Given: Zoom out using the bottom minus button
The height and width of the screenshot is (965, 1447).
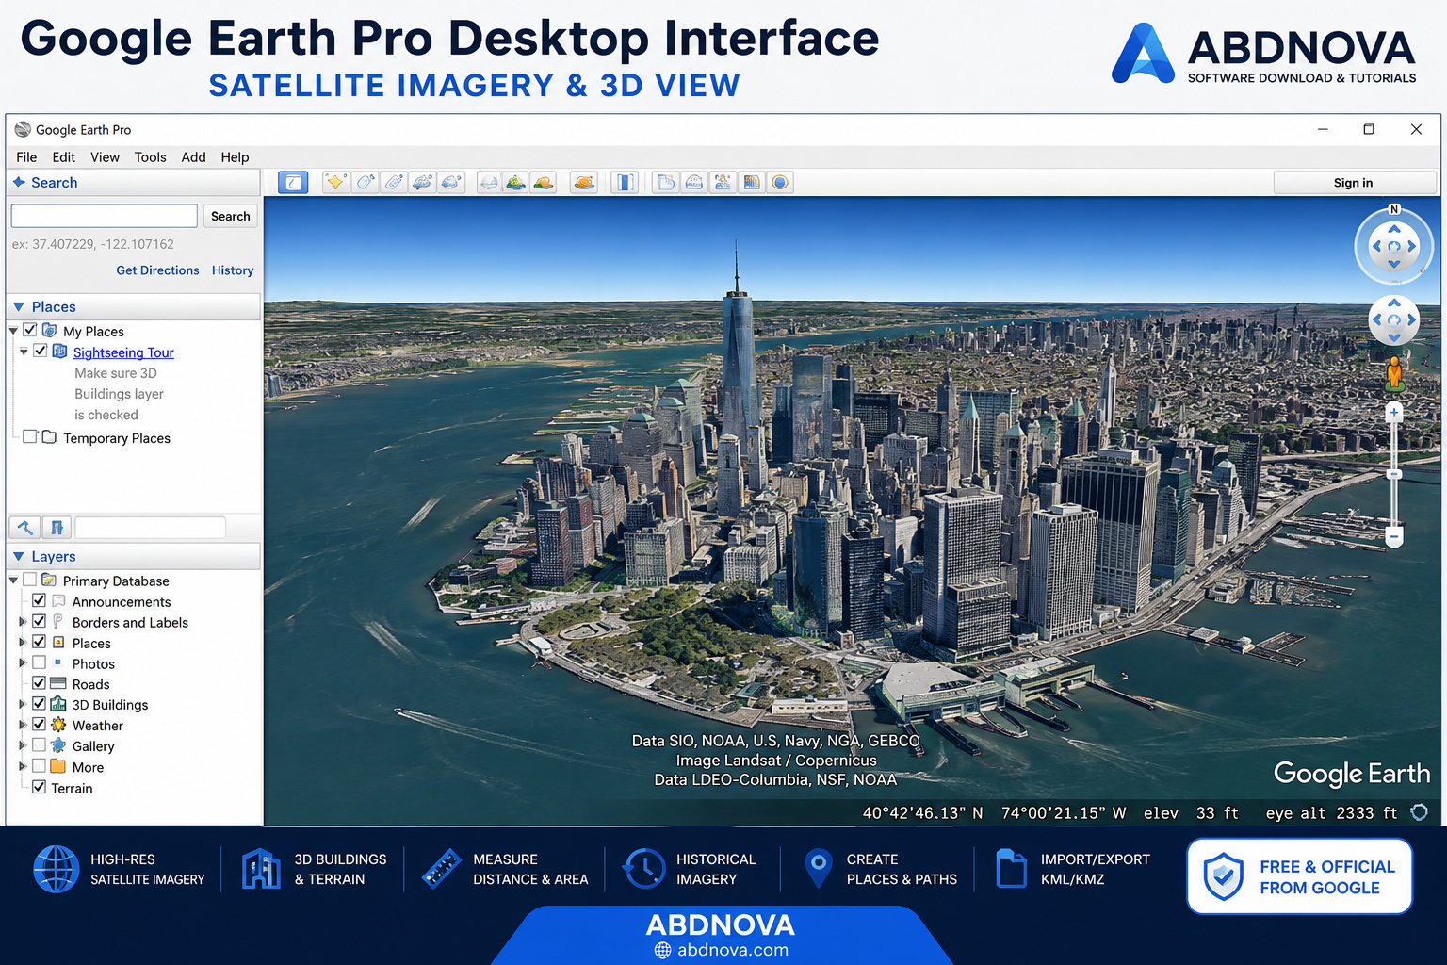Looking at the screenshot, I should tap(1394, 536).
